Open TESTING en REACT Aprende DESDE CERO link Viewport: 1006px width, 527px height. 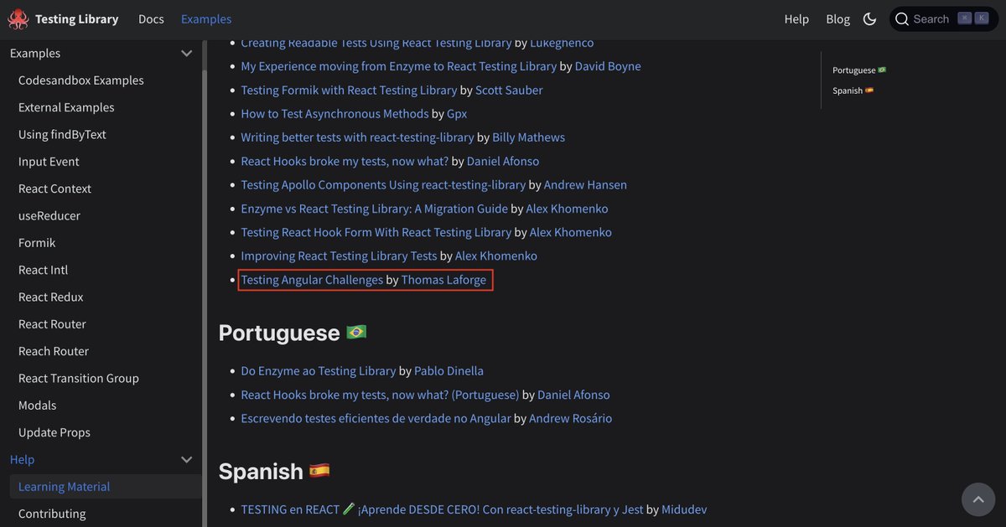442,509
